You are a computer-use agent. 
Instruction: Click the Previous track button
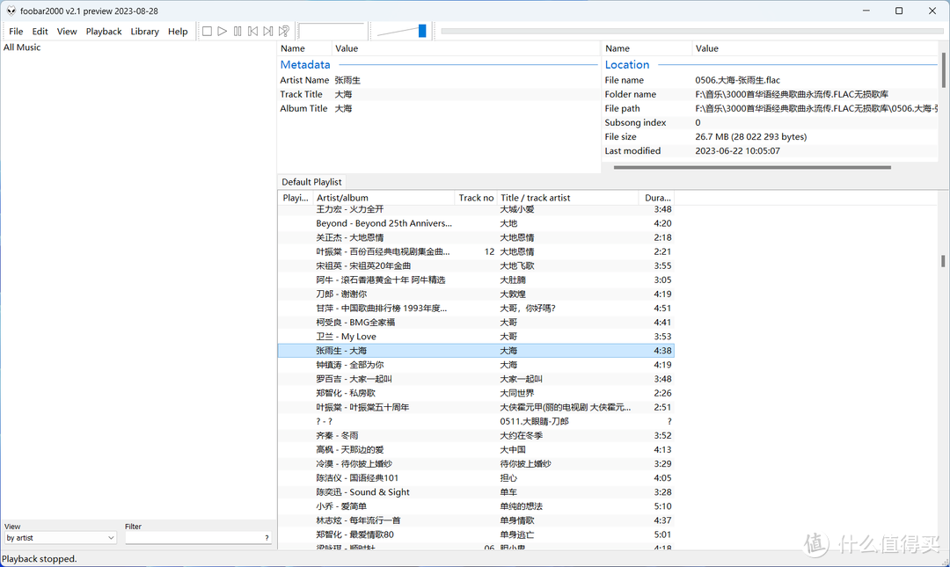[x=252, y=31]
